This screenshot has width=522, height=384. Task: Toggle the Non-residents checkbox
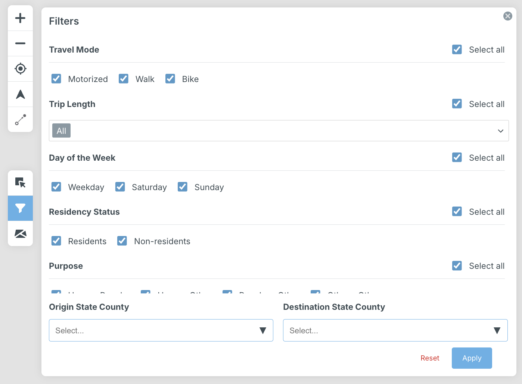pos(122,241)
